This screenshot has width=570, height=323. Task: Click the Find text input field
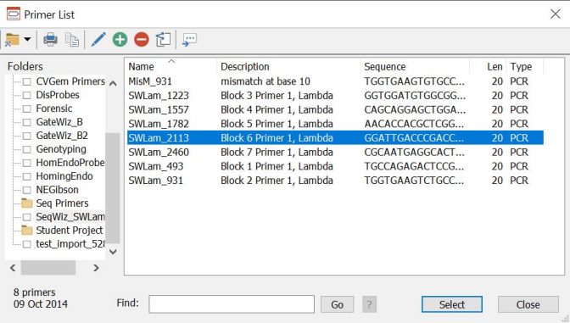[x=232, y=304]
